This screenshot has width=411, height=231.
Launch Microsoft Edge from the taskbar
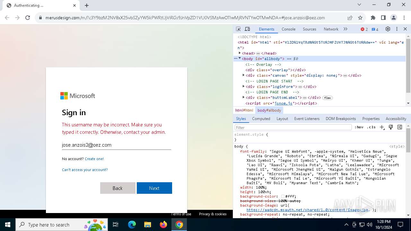[132, 225]
